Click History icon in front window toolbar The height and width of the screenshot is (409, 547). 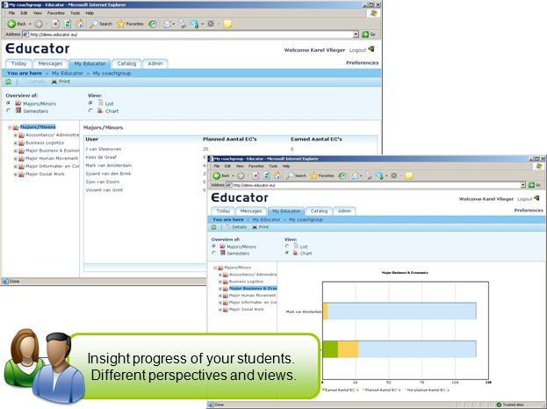342,176
